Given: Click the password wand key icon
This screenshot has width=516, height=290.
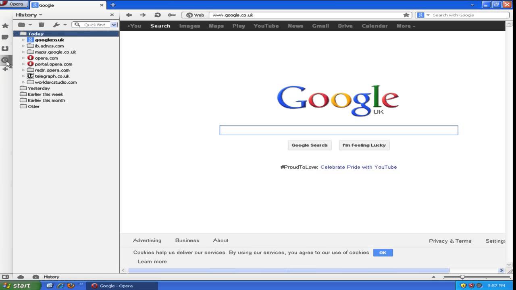Looking at the screenshot, I should pos(172,15).
